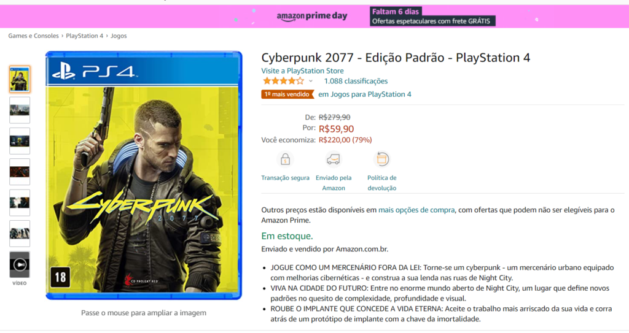Expand the star rating dropdown arrow
This screenshot has height=333, width=629.
click(x=310, y=82)
